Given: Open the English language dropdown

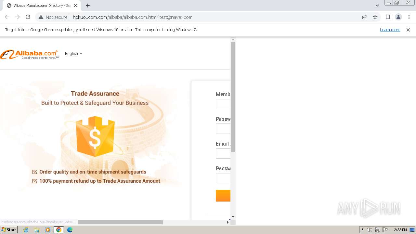Looking at the screenshot, I should tap(73, 54).
